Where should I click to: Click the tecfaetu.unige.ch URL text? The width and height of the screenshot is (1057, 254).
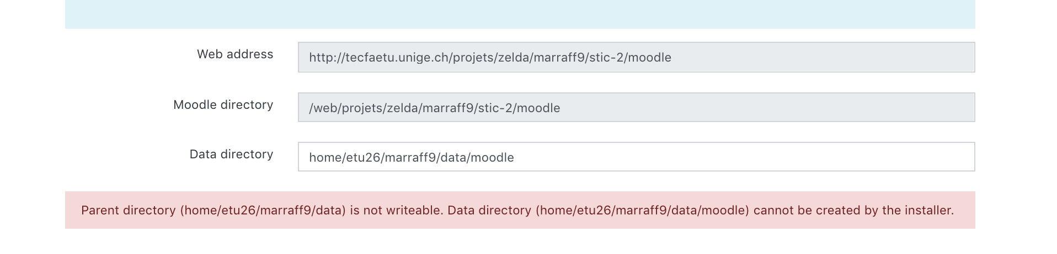490,58
